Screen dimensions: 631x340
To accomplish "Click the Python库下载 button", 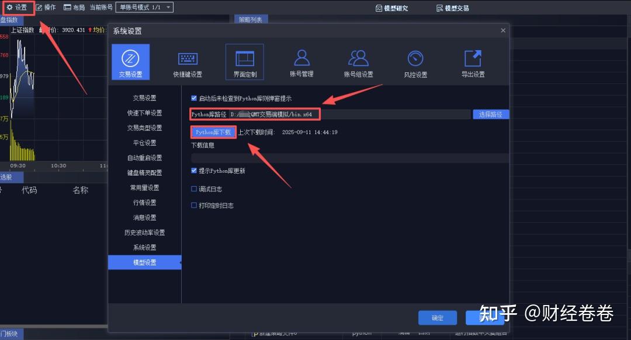I will point(213,132).
